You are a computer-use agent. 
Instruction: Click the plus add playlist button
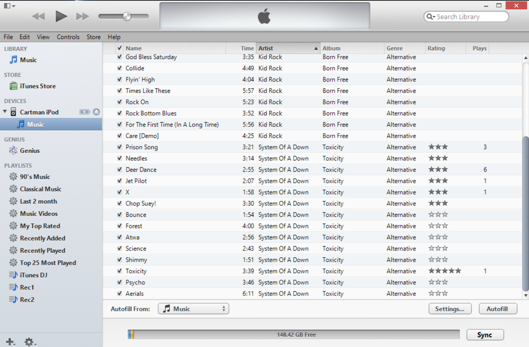coord(11,342)
